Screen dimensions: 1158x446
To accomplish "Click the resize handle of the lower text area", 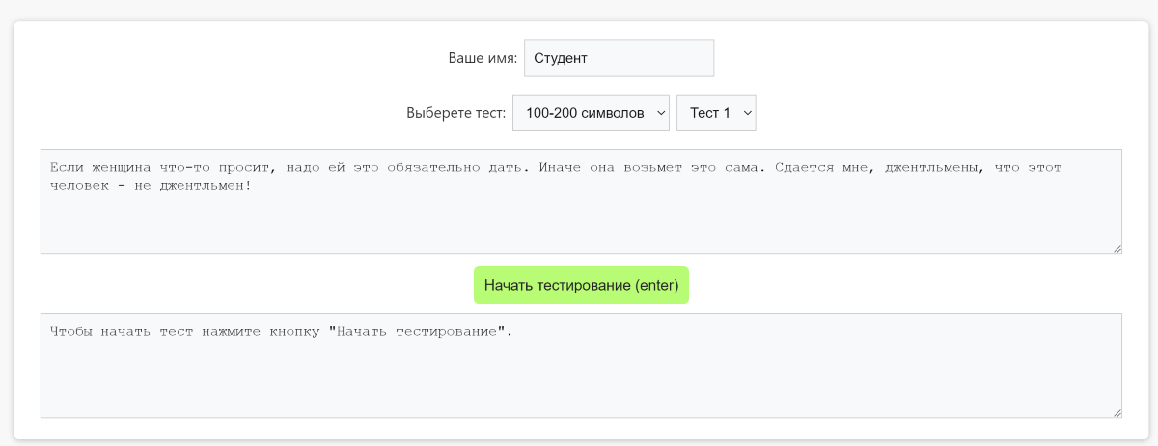I will click(1117, 412).
